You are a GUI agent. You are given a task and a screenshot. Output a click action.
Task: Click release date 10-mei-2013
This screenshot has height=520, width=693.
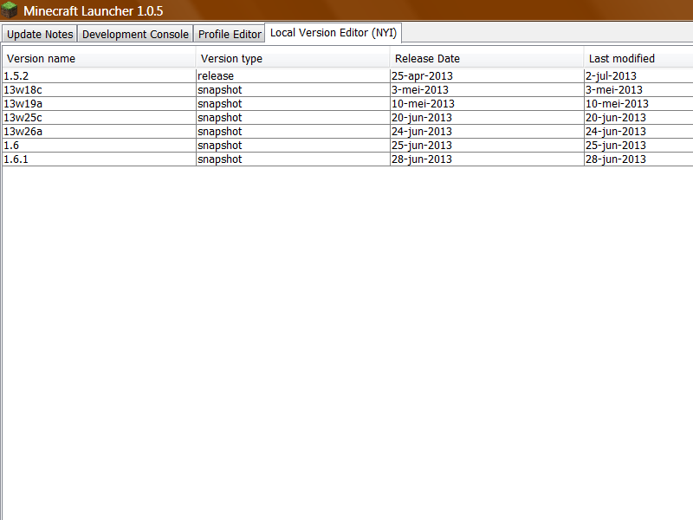[487, 103]
